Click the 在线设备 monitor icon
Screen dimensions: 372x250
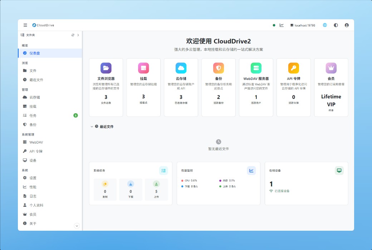pyautogui.click(x=339, y=171)
